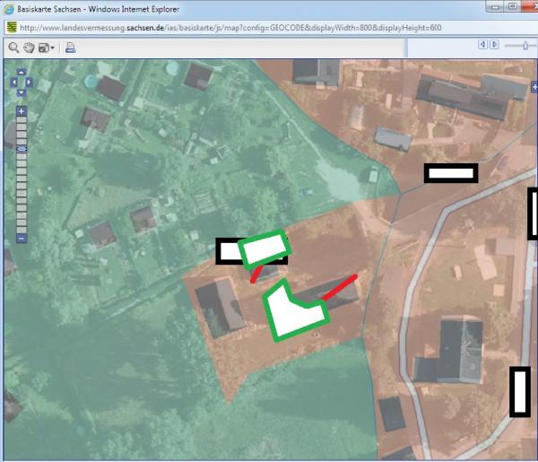
Task: Go to next map extent arrow
Action: click(x=494, y=45)
